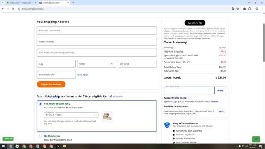The height and width of the screenshot is (149, 265).
Task: Select 'No, thank you' radio option
Action: [x=41, y=136]
